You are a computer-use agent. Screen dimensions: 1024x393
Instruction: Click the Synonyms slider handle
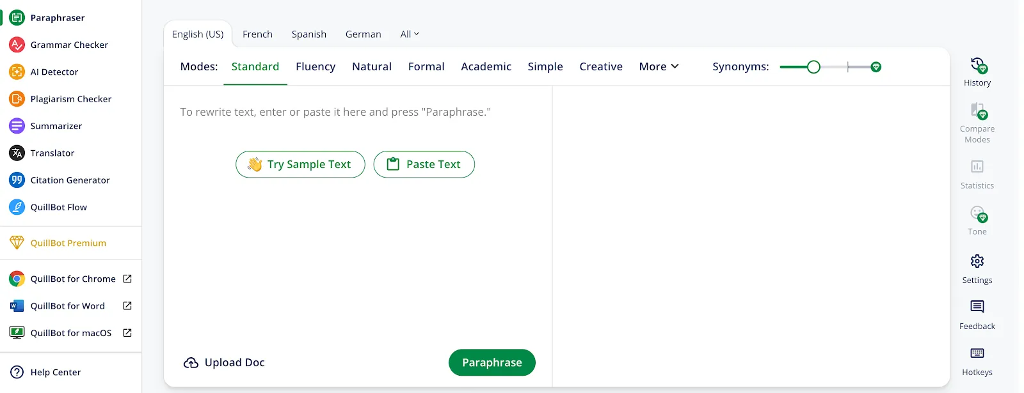coord(813,67)
